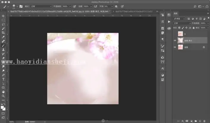Open the brush preset picker dropdown
The image size is (210, 123).
coord(17,7)
